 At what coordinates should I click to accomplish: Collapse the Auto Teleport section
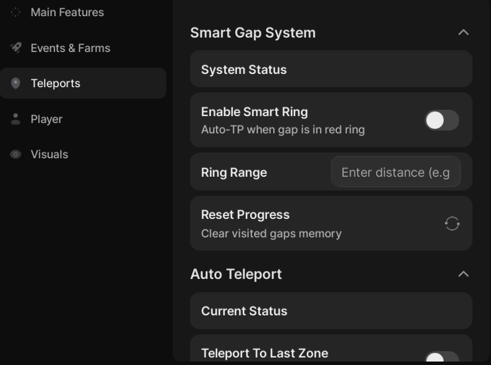pyautogui.click(x=463, y=274)
